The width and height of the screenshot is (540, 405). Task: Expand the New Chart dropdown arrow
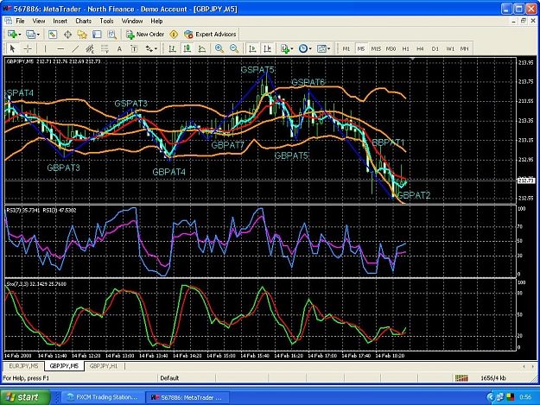pos(19,35)
